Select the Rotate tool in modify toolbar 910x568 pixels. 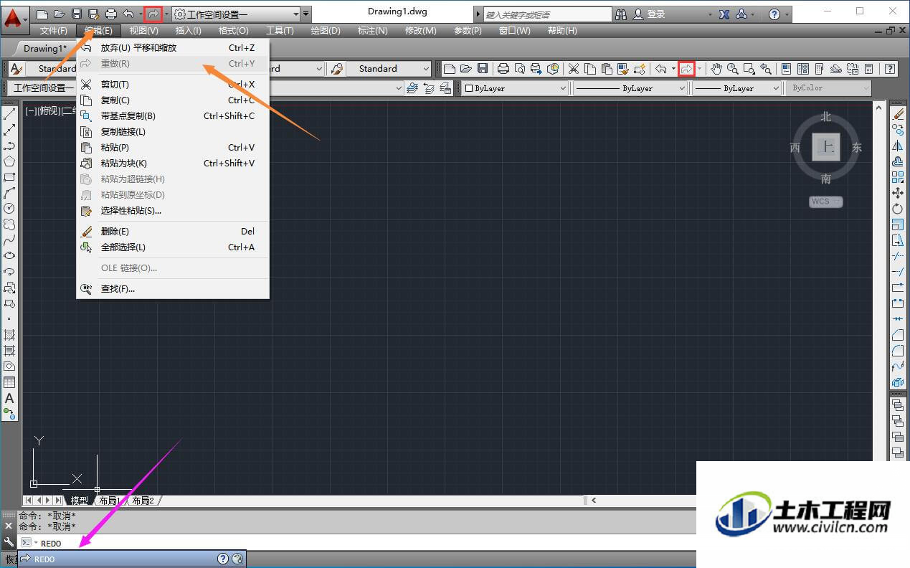coord(898,209)
